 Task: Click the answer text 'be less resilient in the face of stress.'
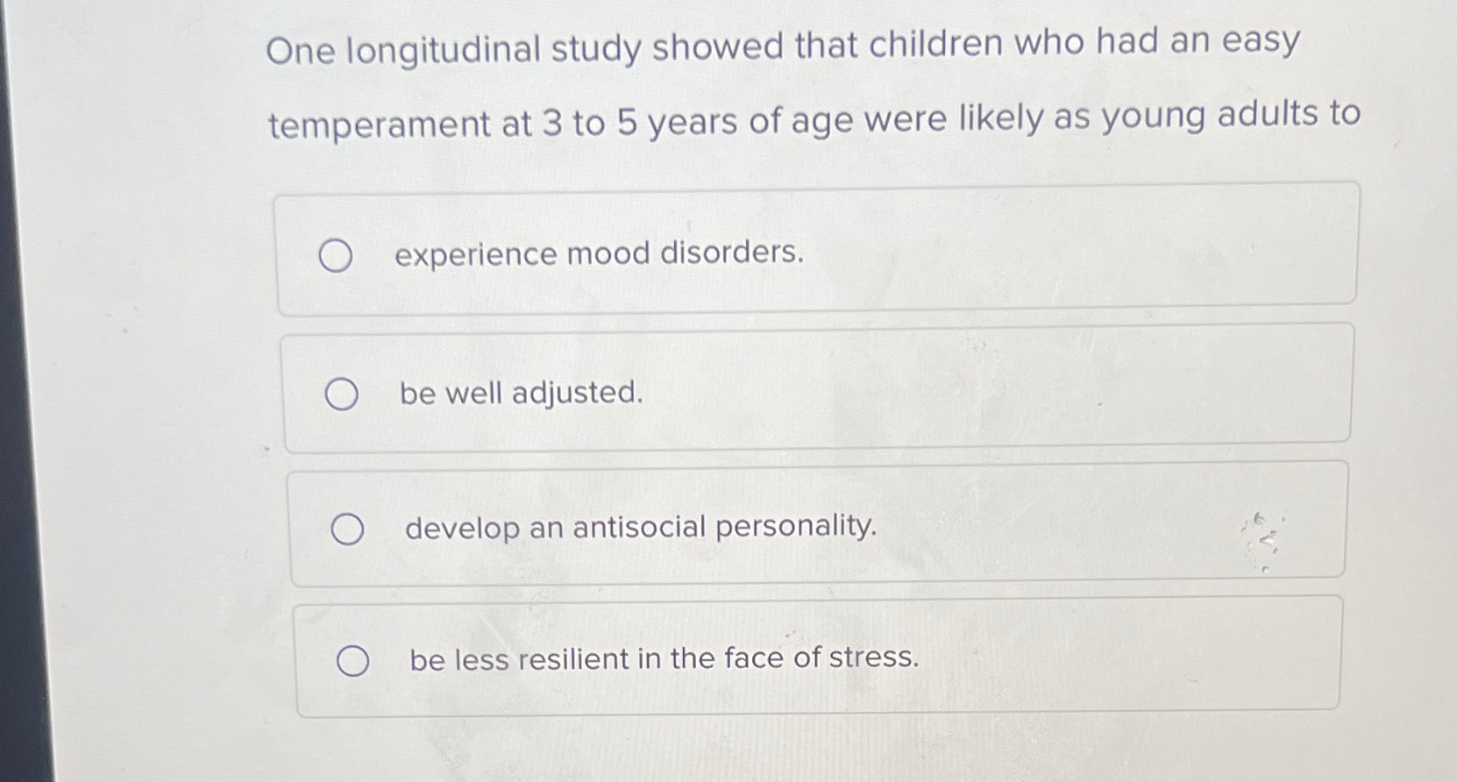click(665, 659)
